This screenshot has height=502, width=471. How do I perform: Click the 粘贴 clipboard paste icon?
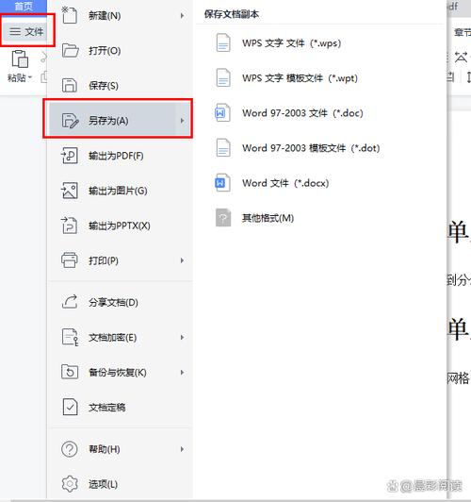click(20, 59)
